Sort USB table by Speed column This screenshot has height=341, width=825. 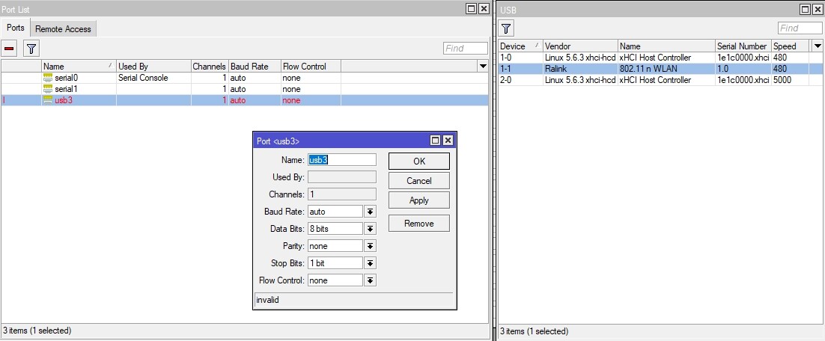[x=792, y=46]
